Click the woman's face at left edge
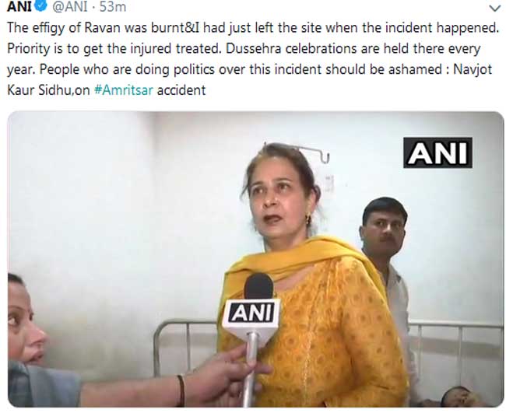Viewport: 506px width, 420px height. 26,322
